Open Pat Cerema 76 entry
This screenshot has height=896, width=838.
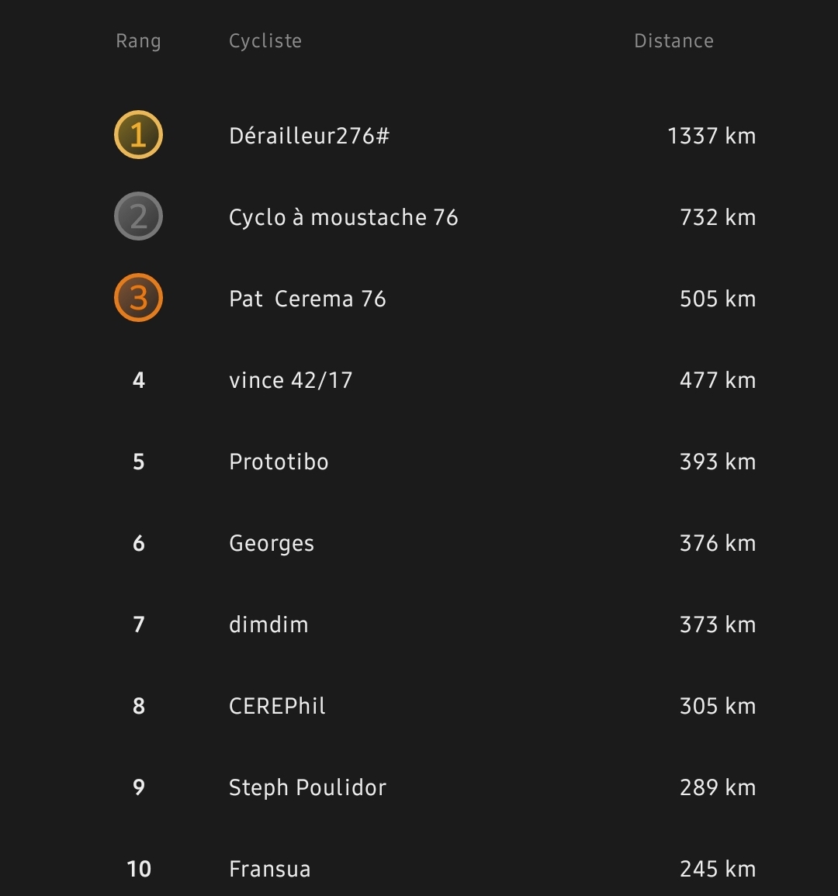coord(307,299)
